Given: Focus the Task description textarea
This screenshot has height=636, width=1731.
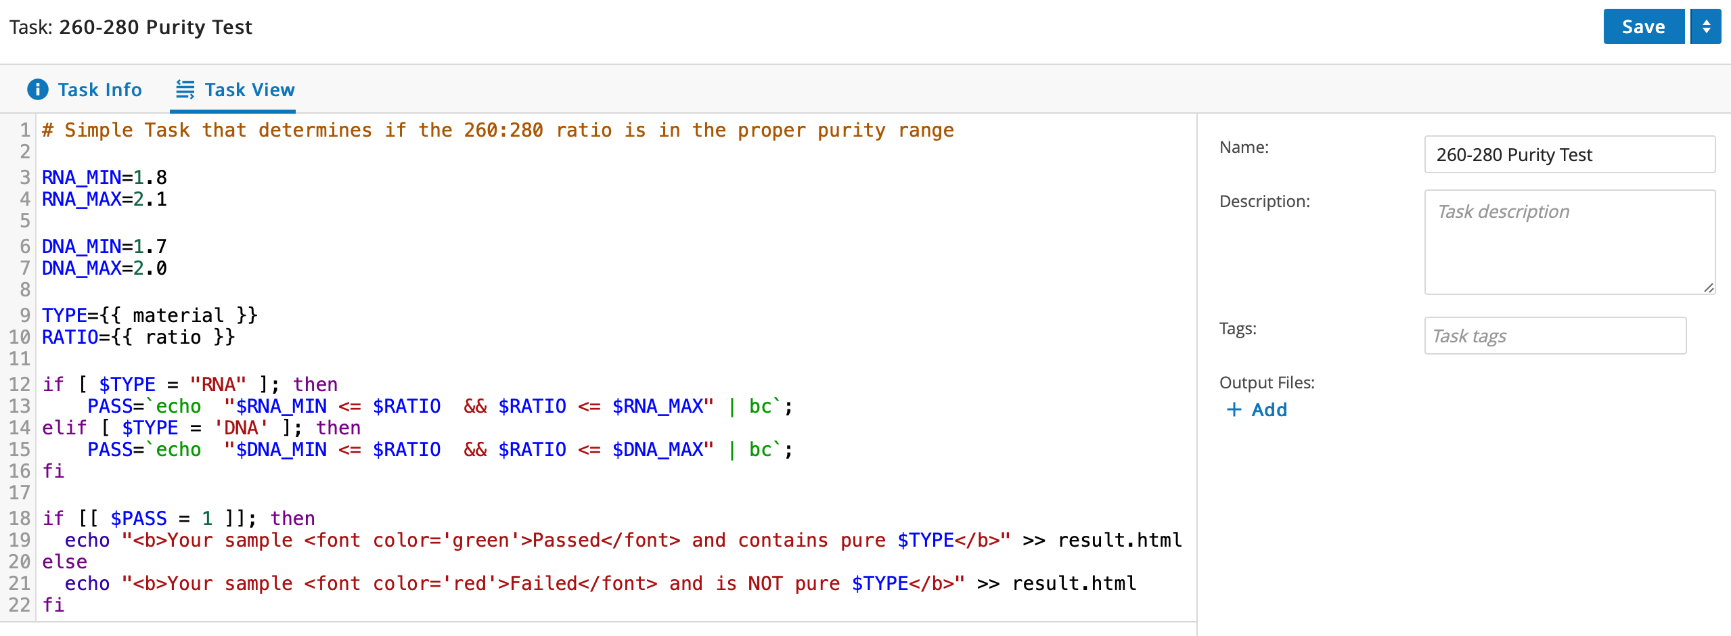Looking at the screenshot, I should [1569, 242].
